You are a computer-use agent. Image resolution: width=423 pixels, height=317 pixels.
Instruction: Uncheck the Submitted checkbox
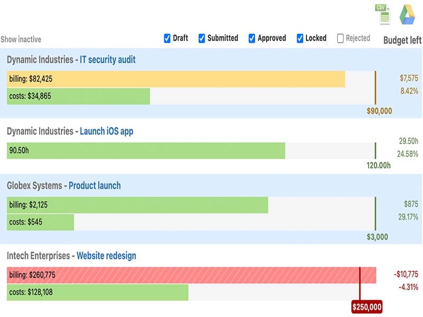(x=201, y=38)
